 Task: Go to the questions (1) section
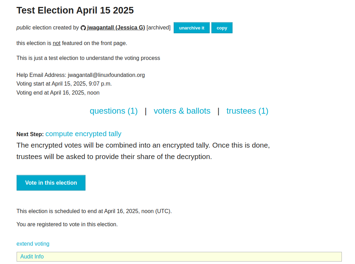113,111
